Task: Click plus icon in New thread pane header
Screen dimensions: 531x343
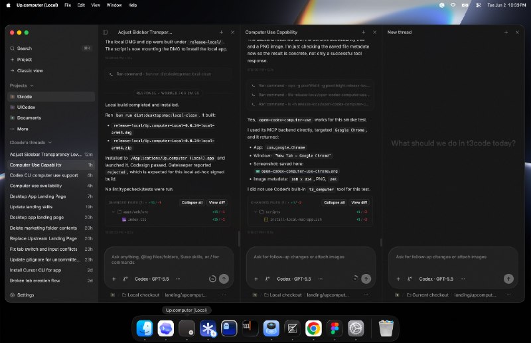Action: [x=506, y=32]
